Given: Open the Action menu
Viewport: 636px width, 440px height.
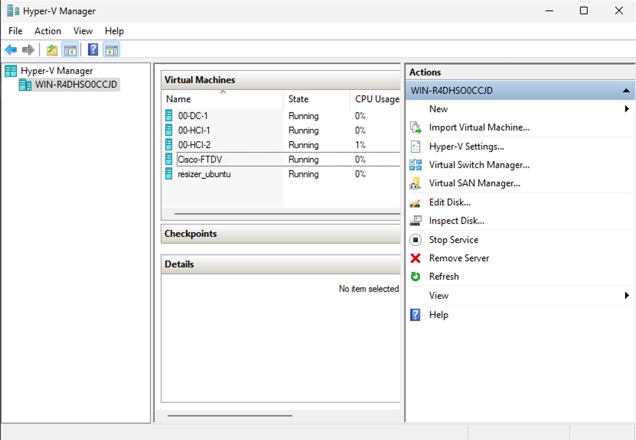Looking at the screenshot, I should tap(47, 31).
